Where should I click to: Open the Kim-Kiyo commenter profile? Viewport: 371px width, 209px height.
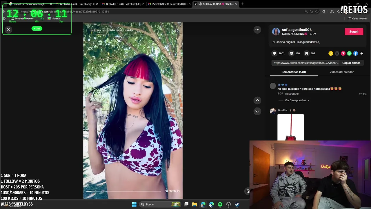pos(283,110)
